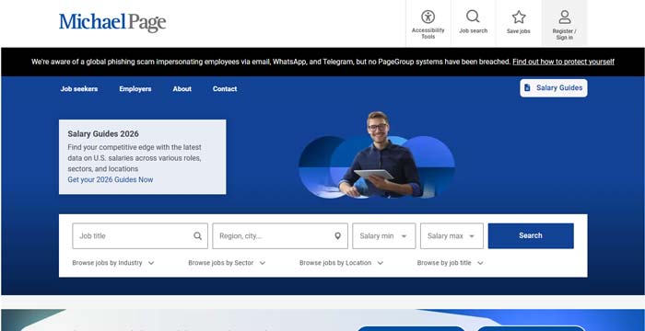This screenshot has width=645, height=331.
Task: Expand Browse jobs by Location
Action: 341,263
